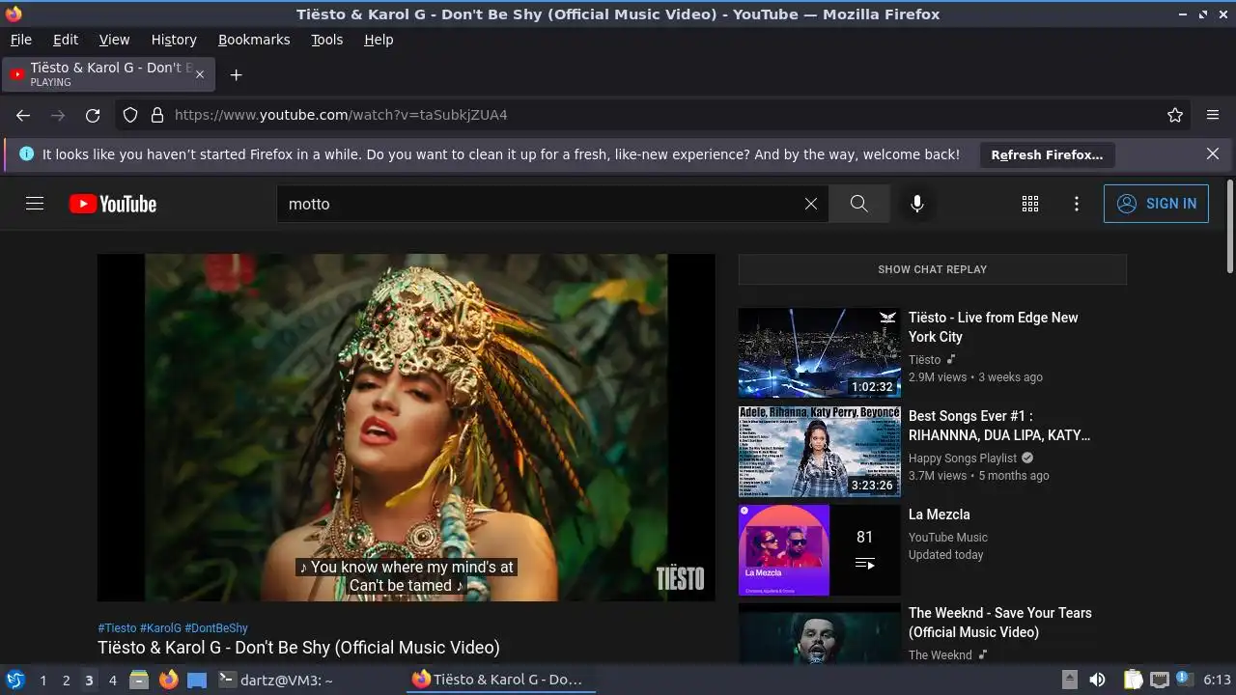
Task: Reload the page with refresh icon
Action: click(x=93, y=115)
